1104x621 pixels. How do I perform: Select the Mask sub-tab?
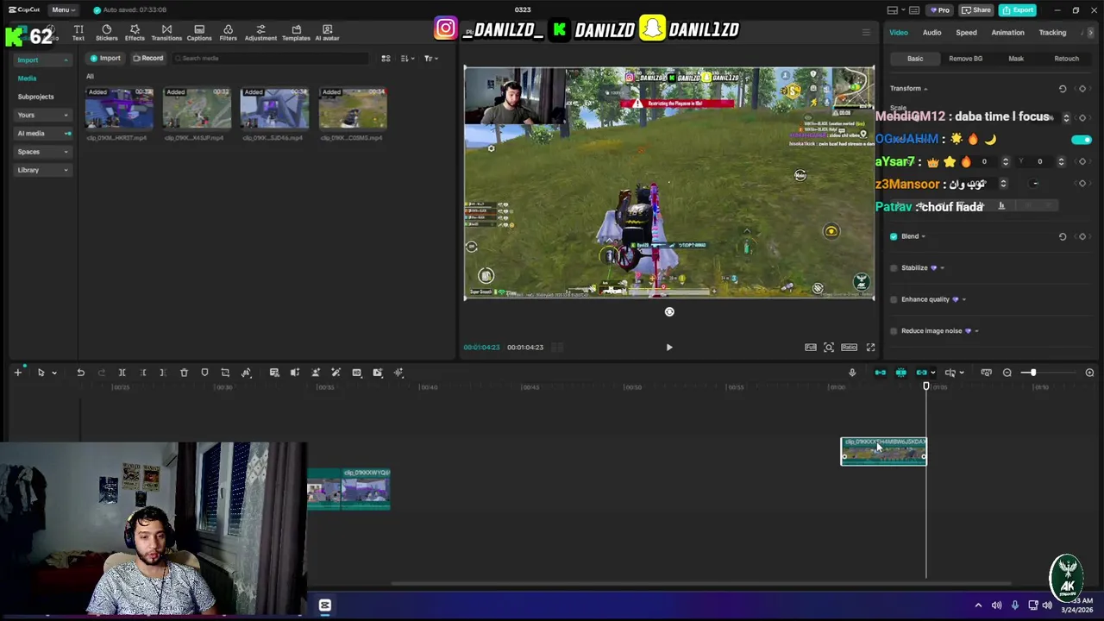(1016, 59)
